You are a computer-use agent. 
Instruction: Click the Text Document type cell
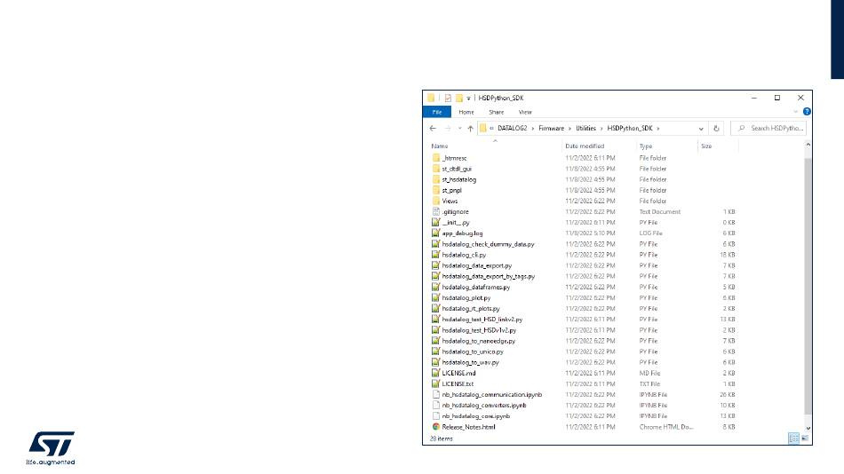659,211
